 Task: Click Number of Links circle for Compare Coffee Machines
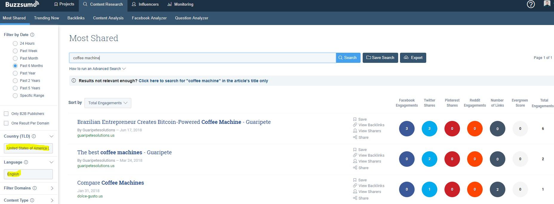click(498, 189)
